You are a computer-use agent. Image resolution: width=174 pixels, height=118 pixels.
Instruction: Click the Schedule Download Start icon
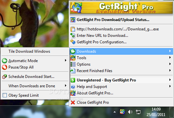click(5, 77)
